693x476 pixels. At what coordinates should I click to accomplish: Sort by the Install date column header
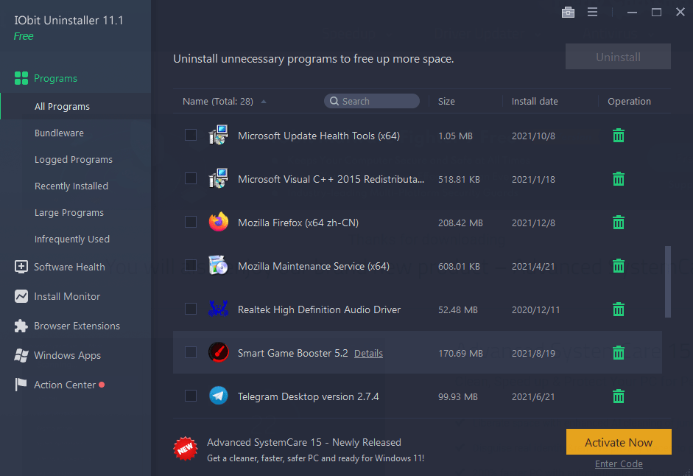point(535,101)
